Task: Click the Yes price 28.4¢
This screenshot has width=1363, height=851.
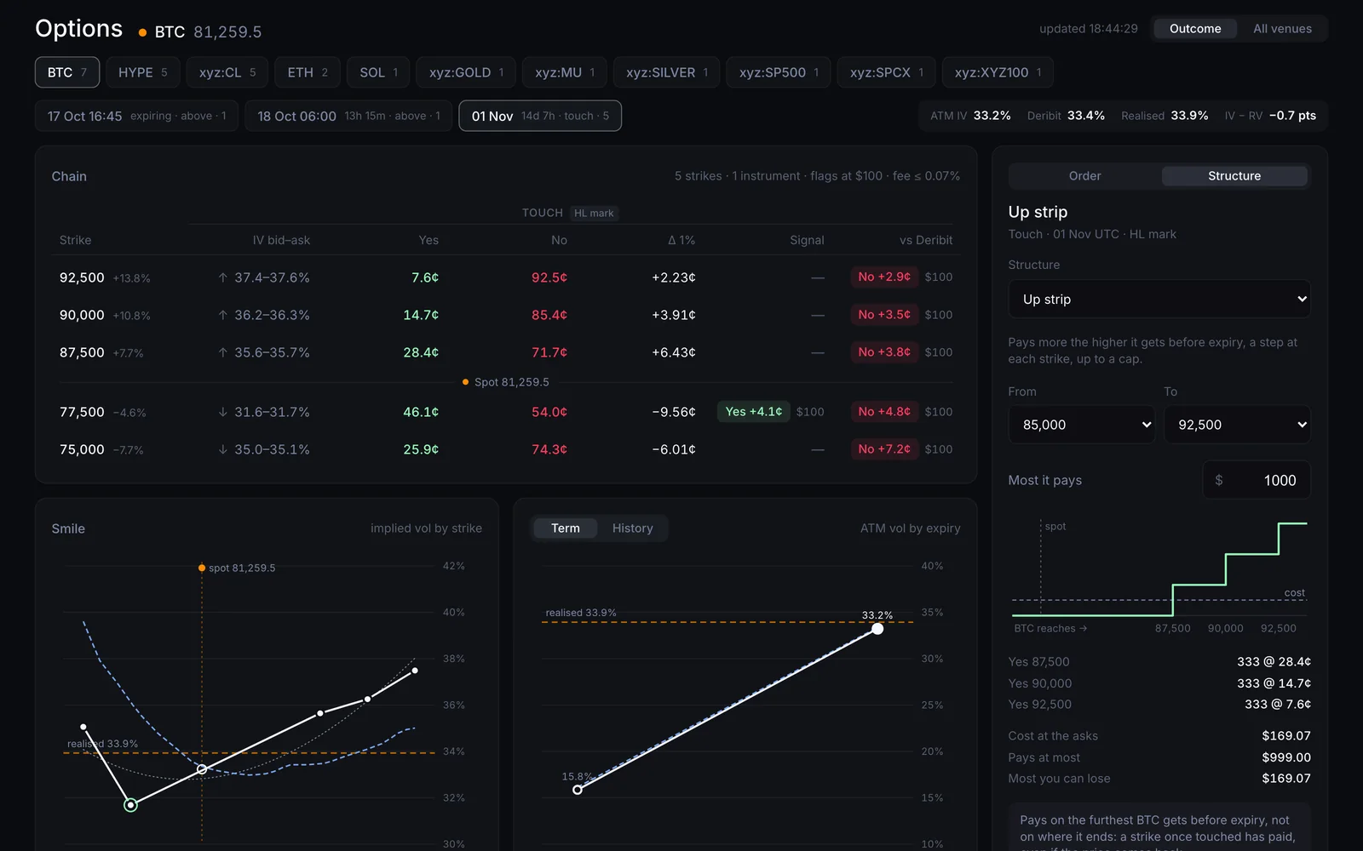Action: click(x=421, y=352)
